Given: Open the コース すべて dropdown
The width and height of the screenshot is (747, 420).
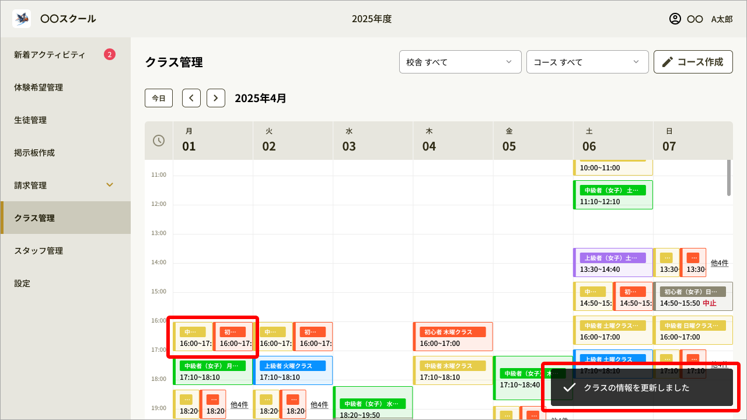Looking at the screenshot, I should [587, 62].
